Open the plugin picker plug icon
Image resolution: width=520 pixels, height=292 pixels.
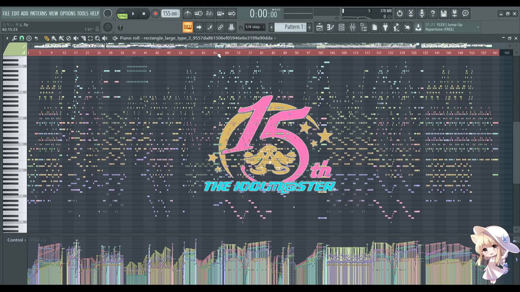tap(385, 27)
